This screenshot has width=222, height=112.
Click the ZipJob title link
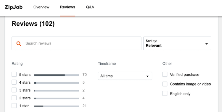(x=14, y=7)
